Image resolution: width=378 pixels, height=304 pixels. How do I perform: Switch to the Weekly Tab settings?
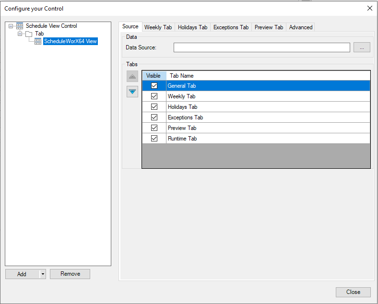point(158,27)
